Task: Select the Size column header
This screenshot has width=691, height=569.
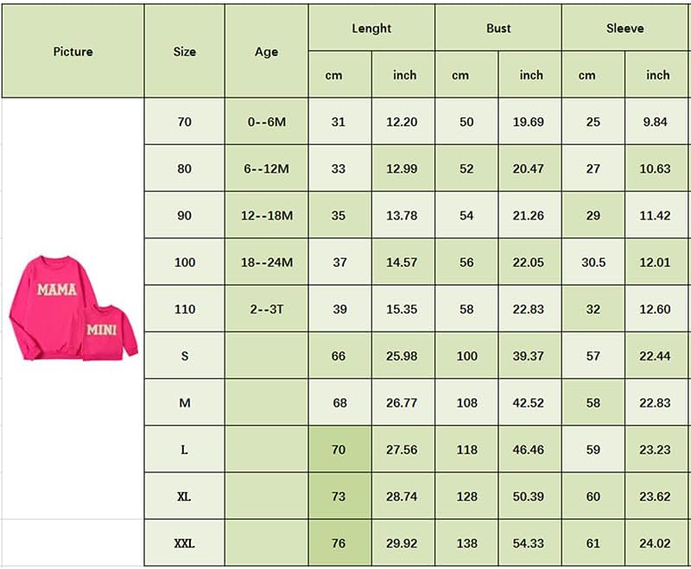Action: [x=185, y=51]
